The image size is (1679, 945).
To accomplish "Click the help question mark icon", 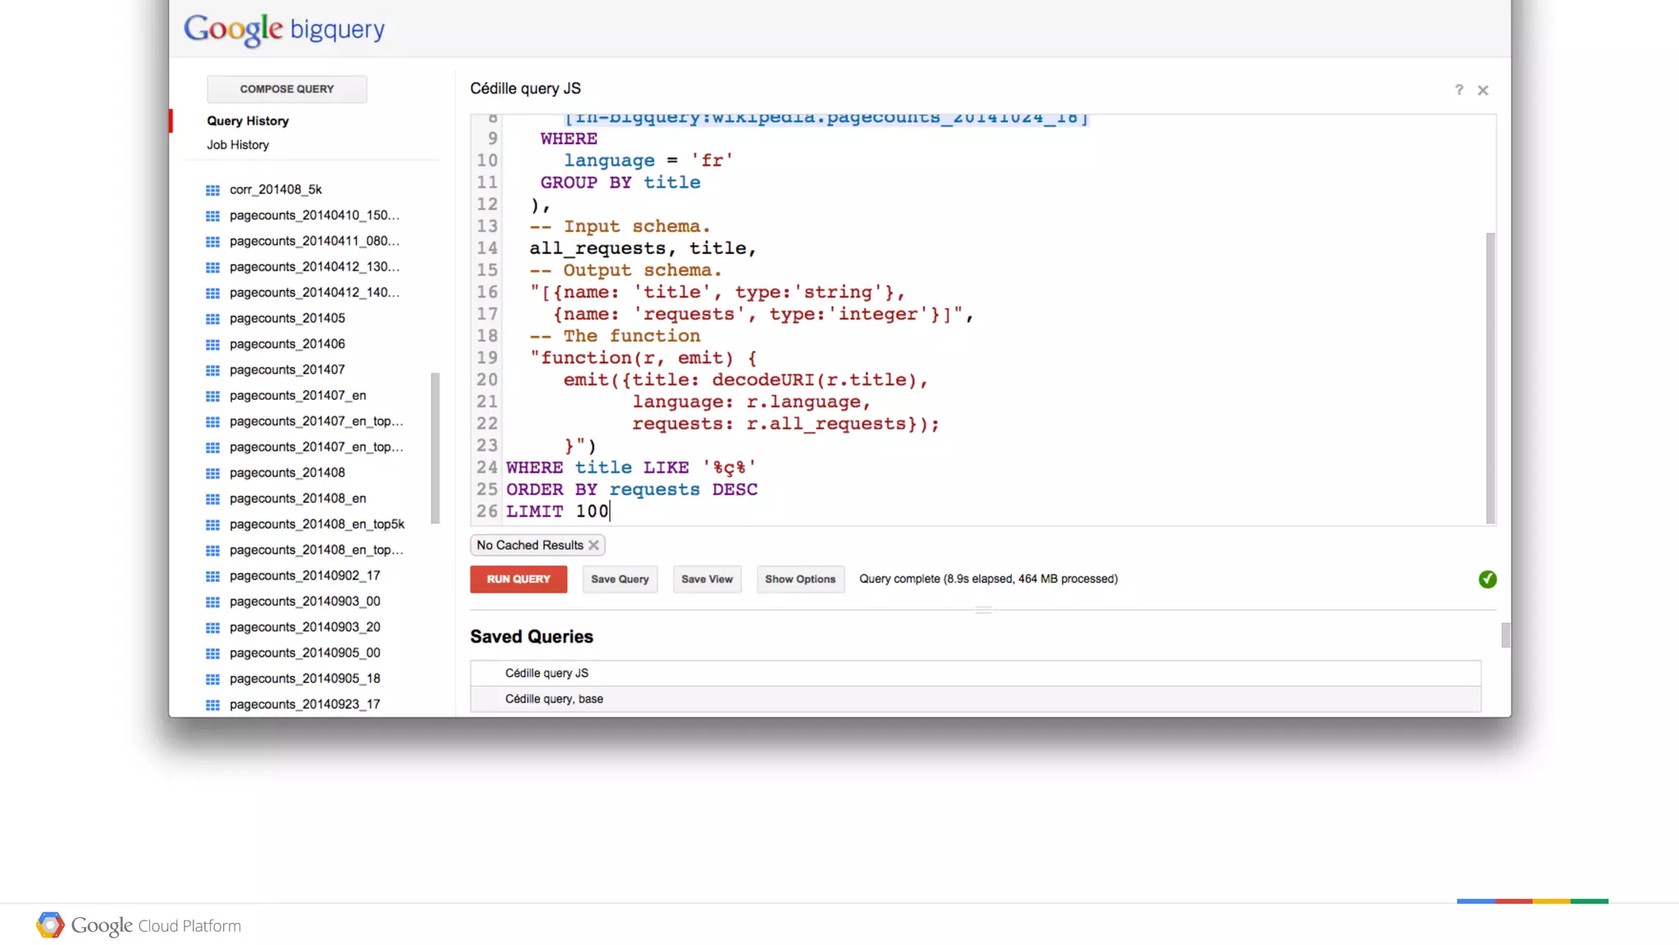I will point(1458,90).
